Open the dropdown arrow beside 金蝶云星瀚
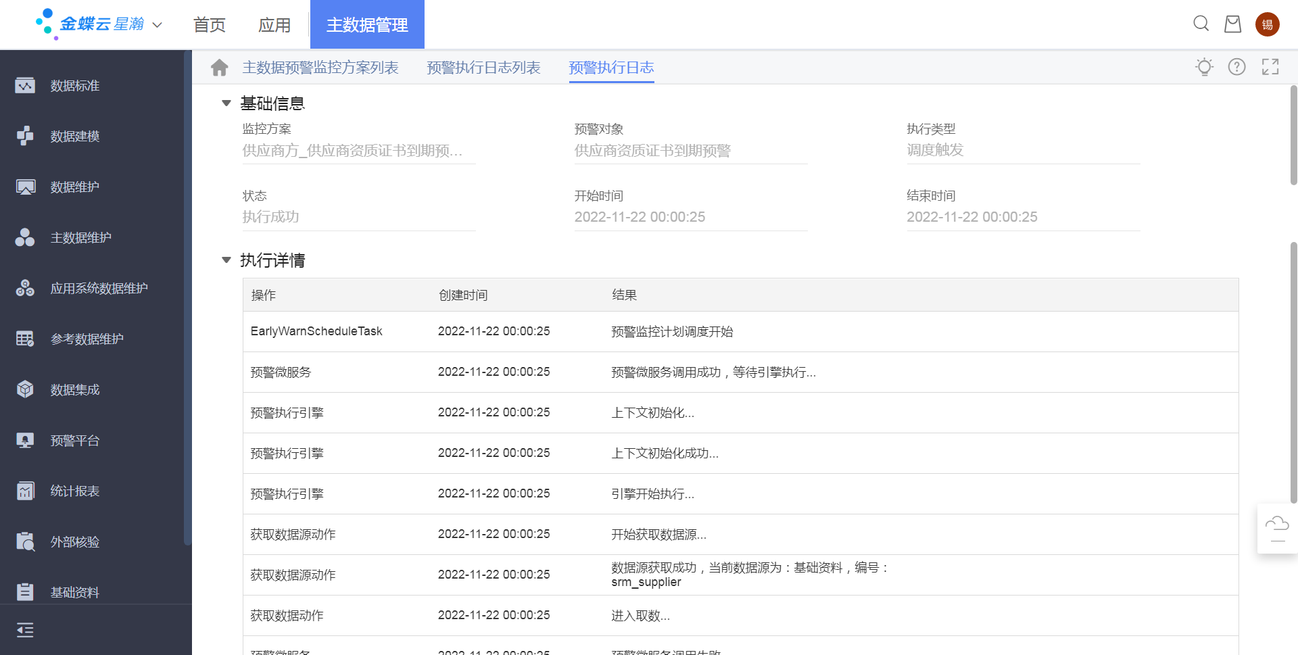 [x=158, y=25]
